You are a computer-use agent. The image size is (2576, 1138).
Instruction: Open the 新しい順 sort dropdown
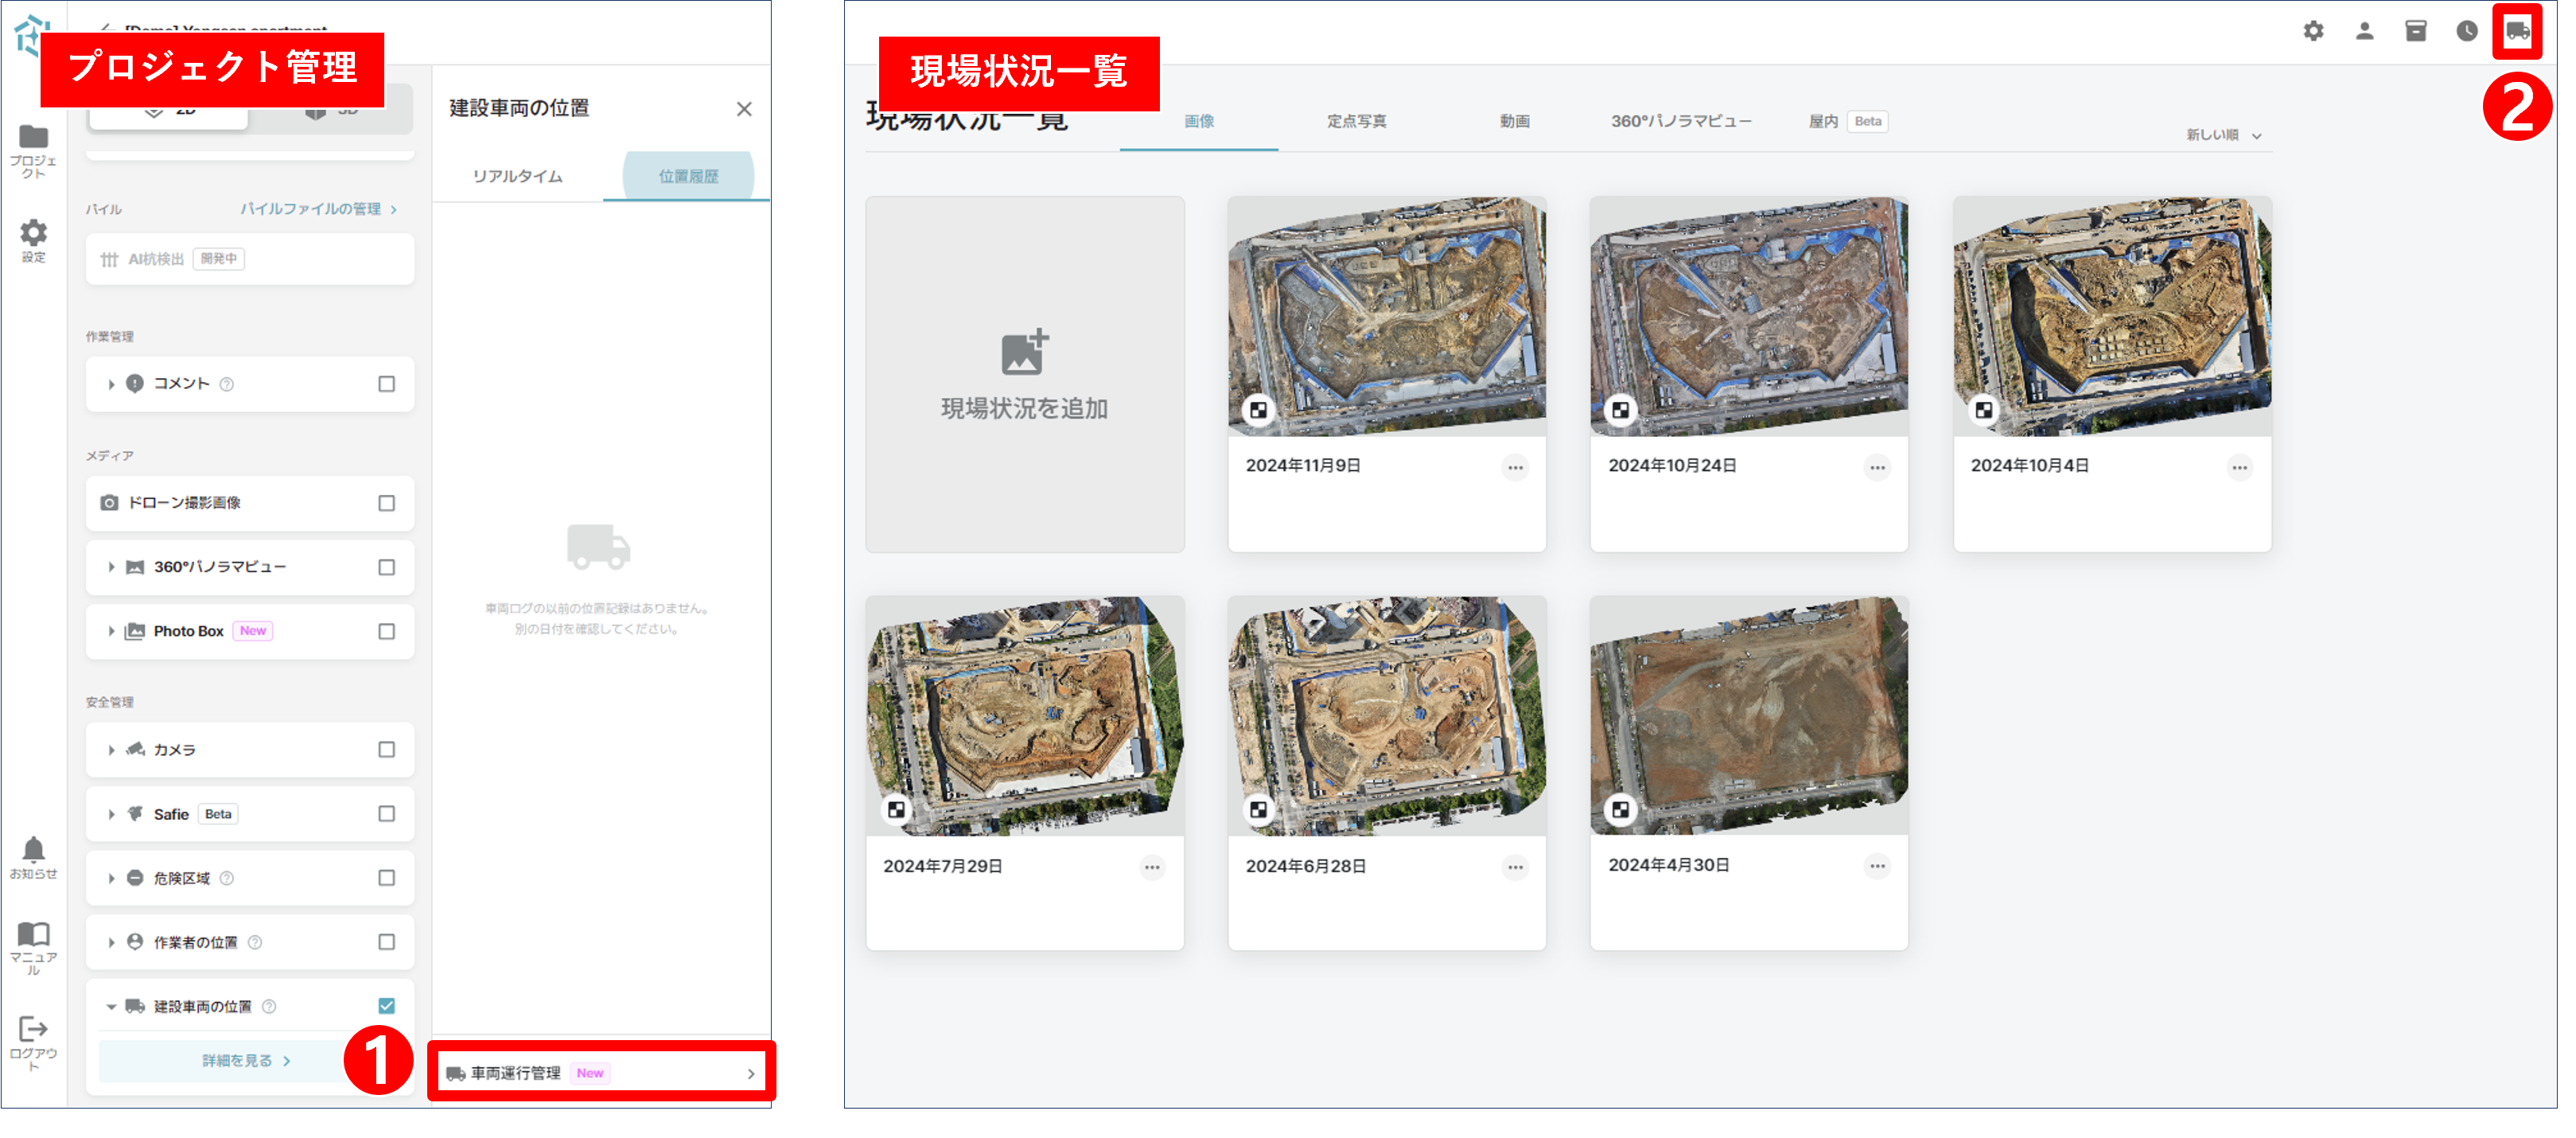2216,135
